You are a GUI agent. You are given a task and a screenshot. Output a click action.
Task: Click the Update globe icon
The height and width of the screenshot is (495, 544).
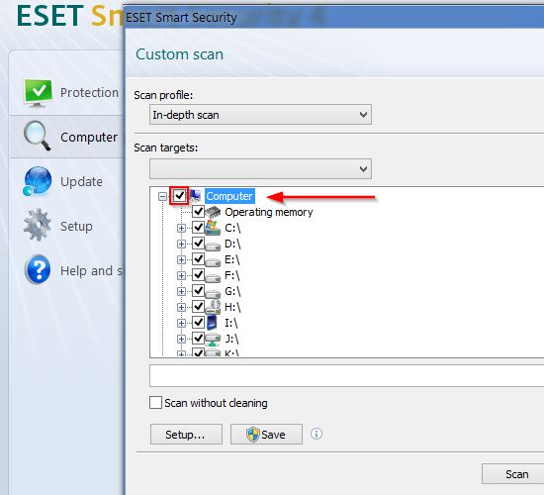[38, 181]
